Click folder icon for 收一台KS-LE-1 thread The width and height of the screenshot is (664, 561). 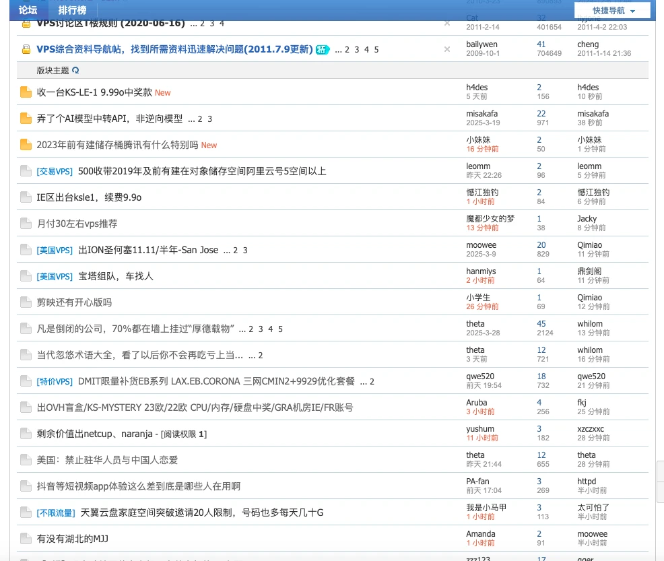click(26, 92)
